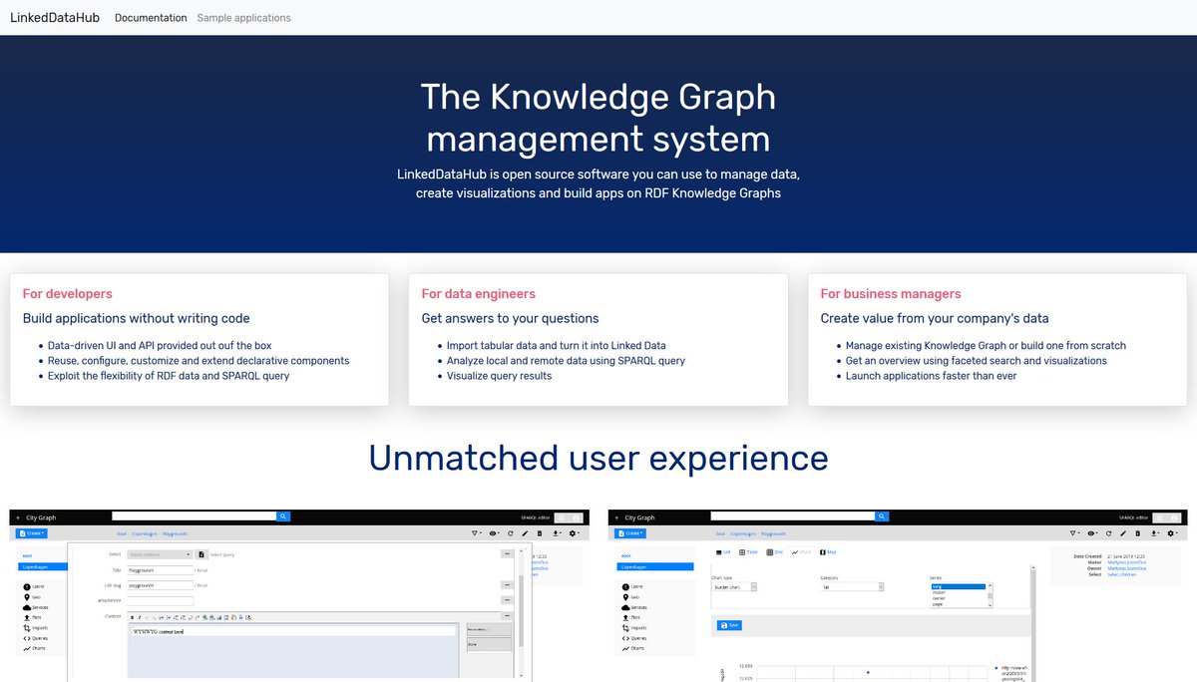The height and width of the screenshot is (682, 1197).
Task: Click the blue search button in right screenshot
Action: pyautogui.click(x=882, y=516)
